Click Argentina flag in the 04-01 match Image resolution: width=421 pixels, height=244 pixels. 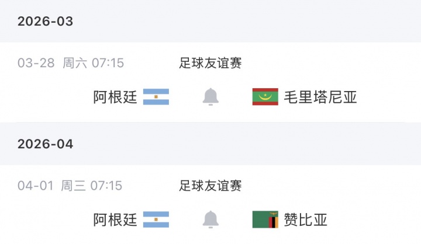[x=156, y=219]
